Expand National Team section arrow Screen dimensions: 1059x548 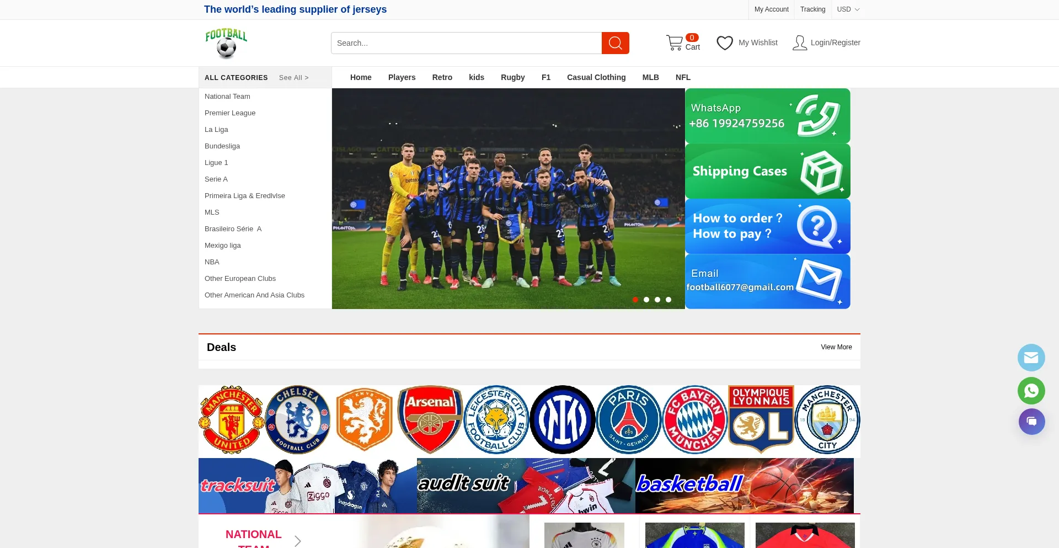(298, 541)
